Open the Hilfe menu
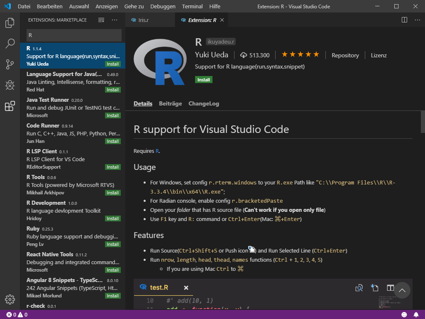The image size is (425, 319). click(x=215, y=6)
